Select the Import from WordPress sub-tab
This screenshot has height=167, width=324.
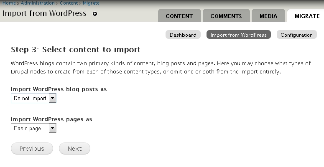tap(239, 35)
